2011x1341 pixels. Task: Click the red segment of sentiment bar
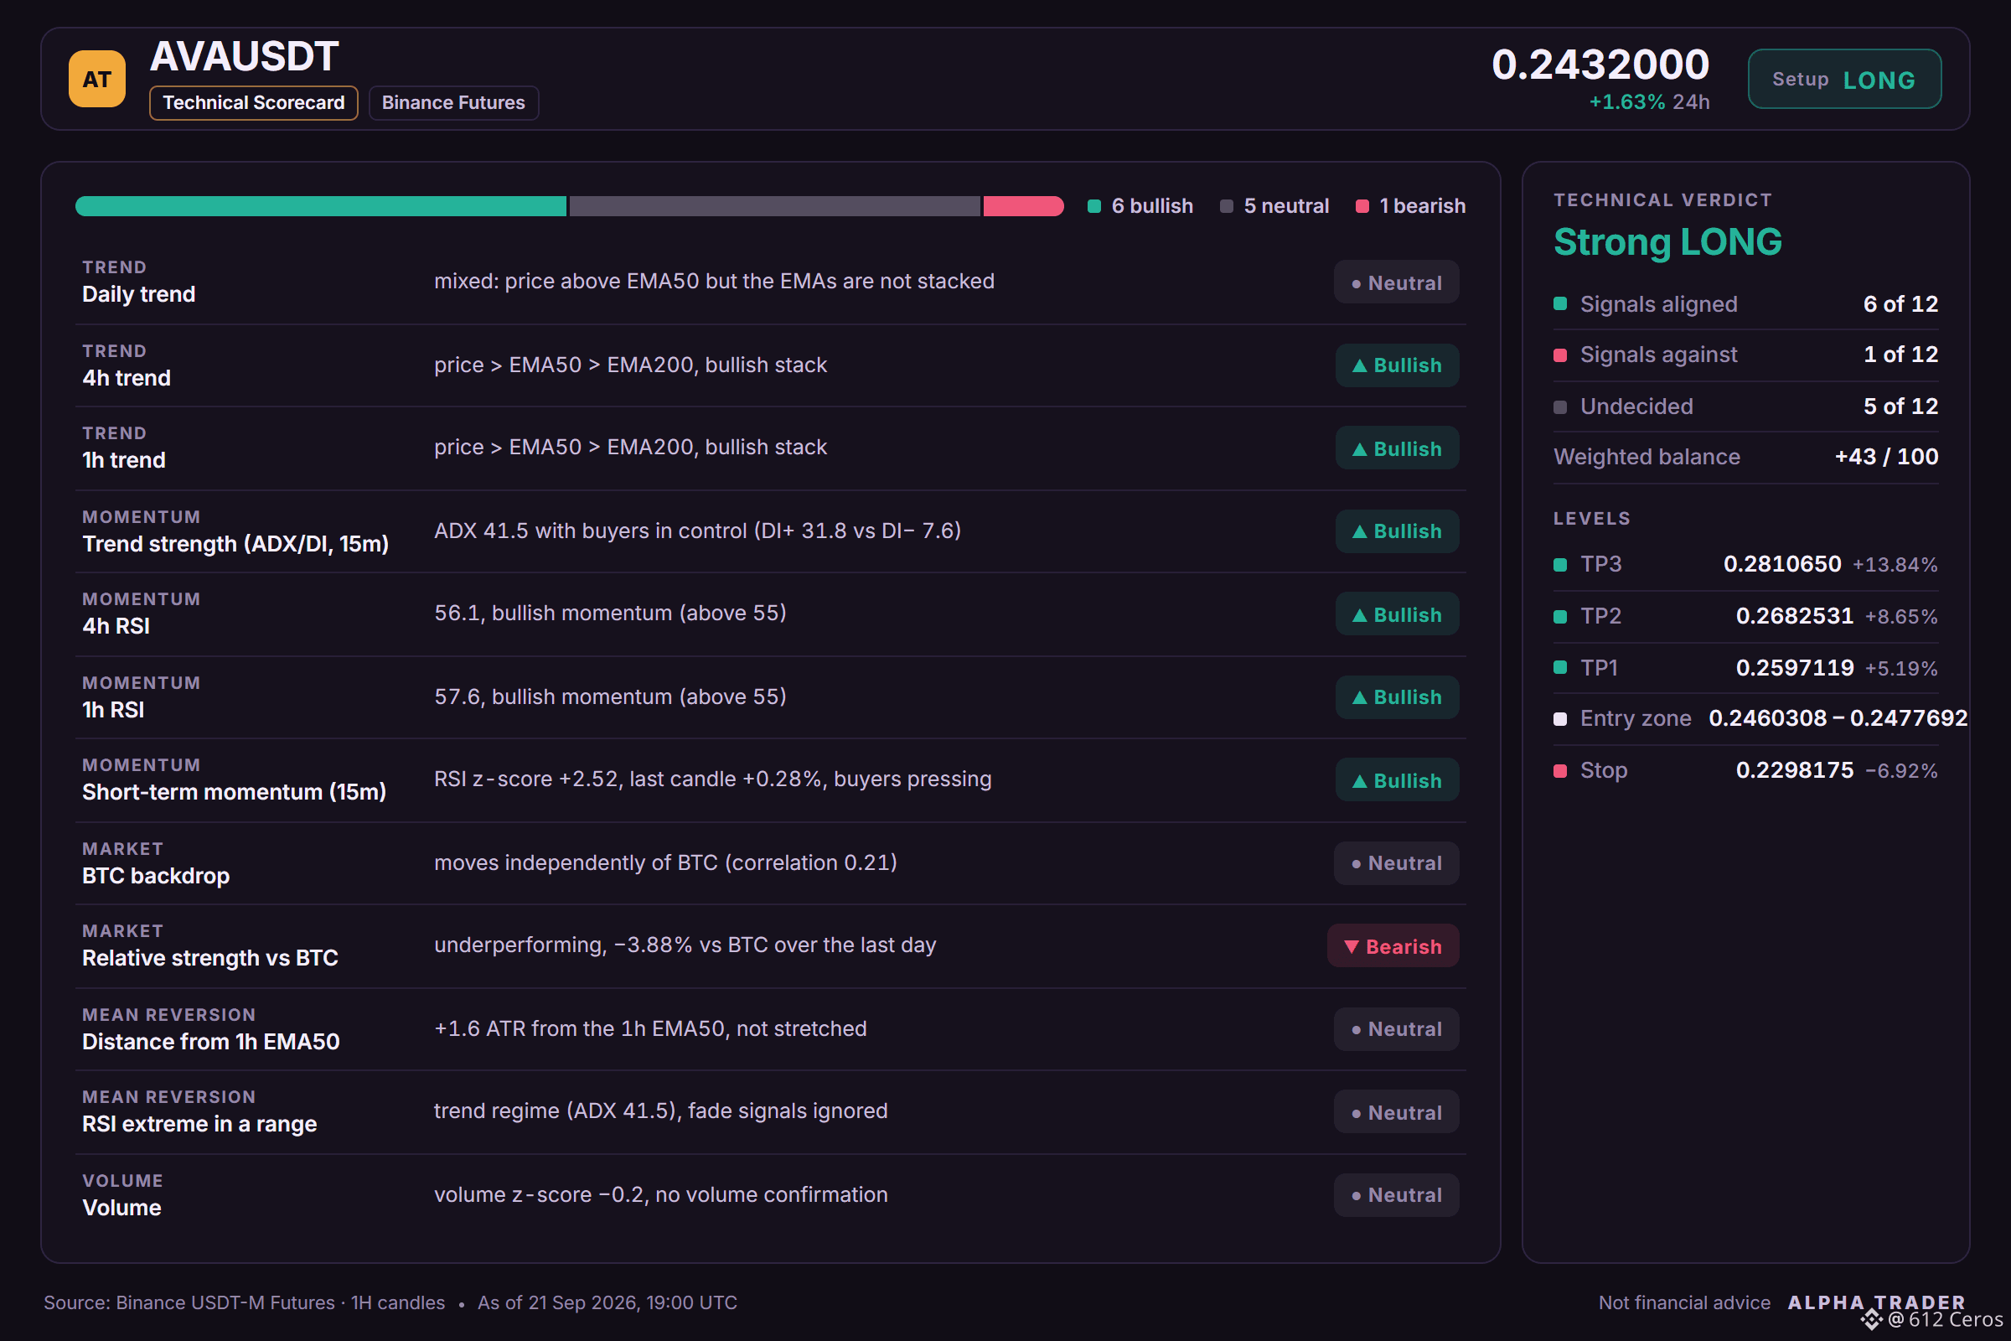coord(1023,206)
